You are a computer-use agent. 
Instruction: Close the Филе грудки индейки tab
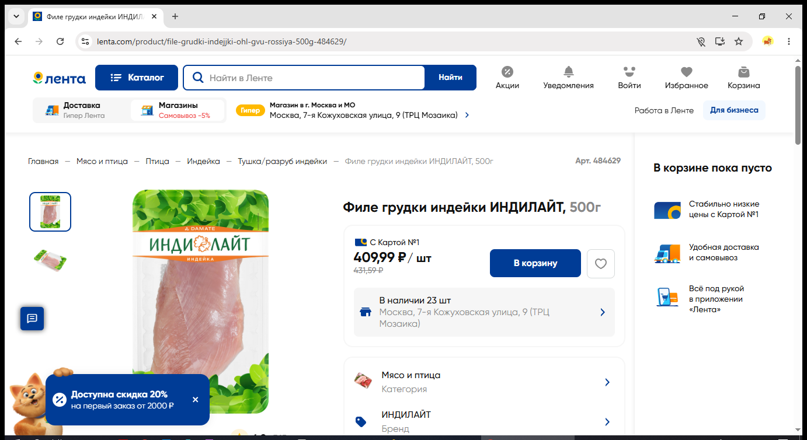coord(154,16)
